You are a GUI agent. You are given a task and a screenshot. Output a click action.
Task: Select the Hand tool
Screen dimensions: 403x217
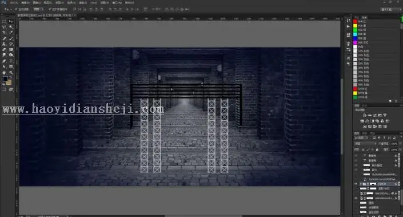pyautogui.click(x=4, y=72)
